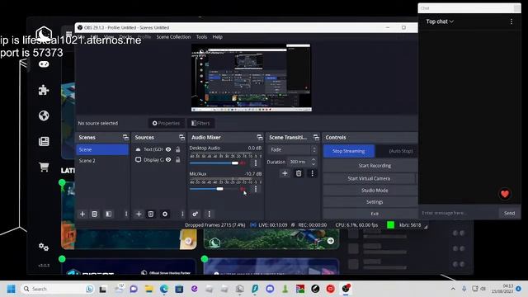Open scene filters icon in the Scenes dock
528x297 pixels.
pyautogui.click(x=108, y=214)
